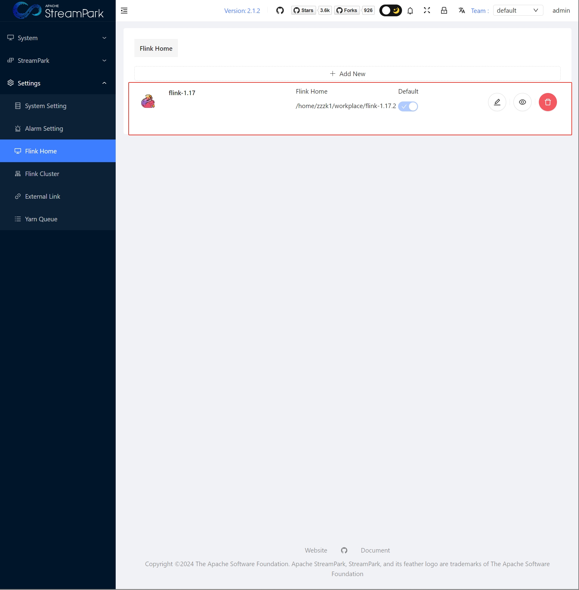Click the edit pencil icon for flink-1.17
Screen dimensions: 579x590
coord(497,102)
